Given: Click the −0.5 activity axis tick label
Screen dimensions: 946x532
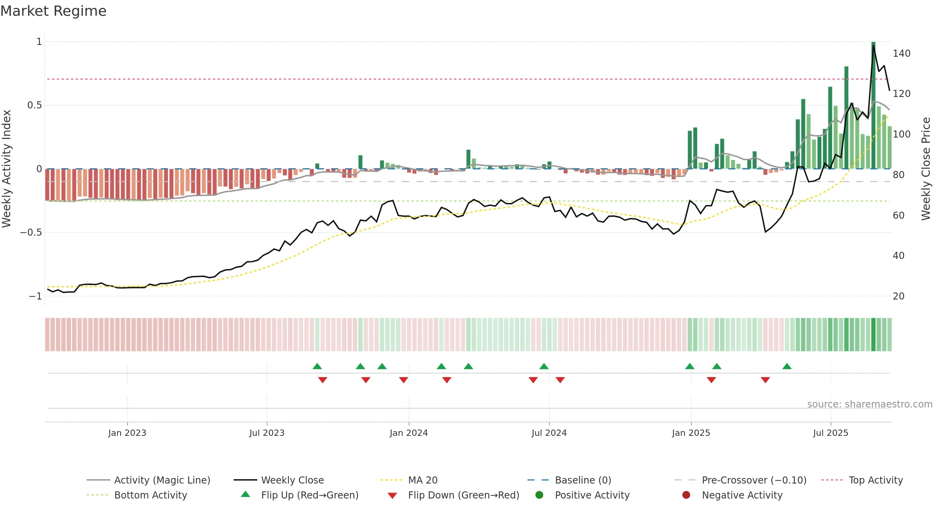Looking at the screenshot, I should pyautogui.click(x=31, y=233).
